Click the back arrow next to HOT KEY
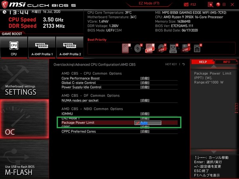 tap(184, 64)
